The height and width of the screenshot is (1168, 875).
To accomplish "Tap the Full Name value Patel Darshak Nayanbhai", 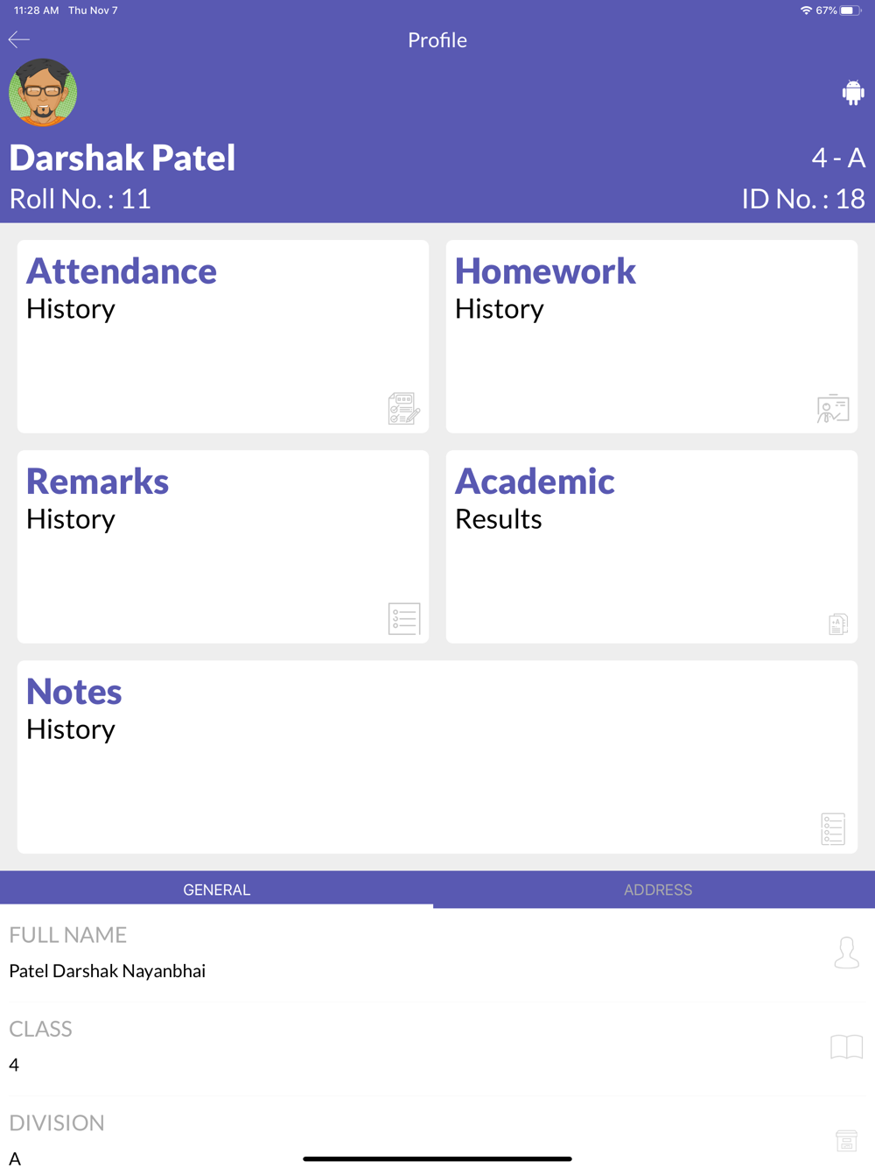I will point(108,971).
